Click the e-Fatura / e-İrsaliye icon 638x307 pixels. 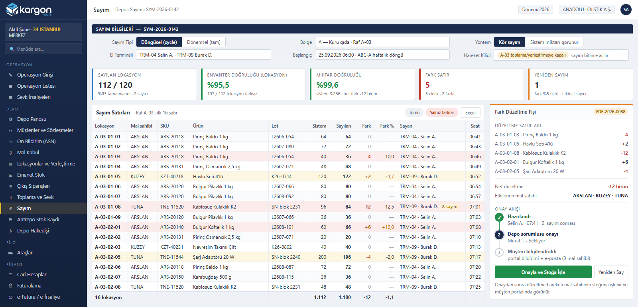11,297
